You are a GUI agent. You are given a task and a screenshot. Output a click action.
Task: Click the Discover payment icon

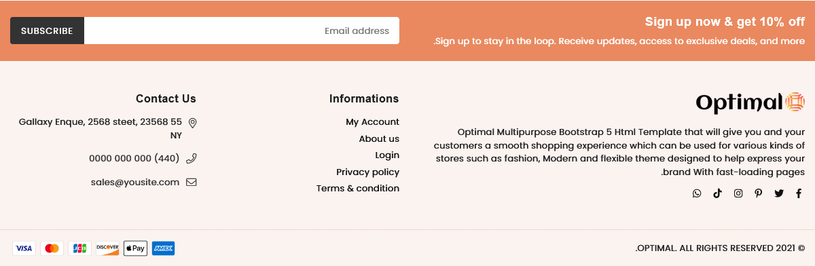click(x=107, y=248)
